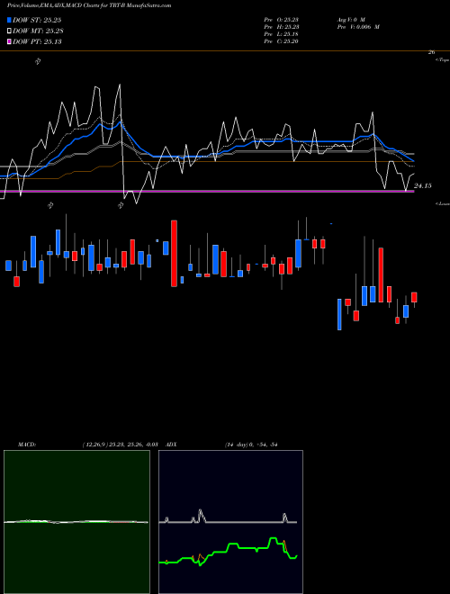Viewport: 450px width, 594px height.
Task: Open the dark blue ADX indicator chart
Action: tap(230, 522)
